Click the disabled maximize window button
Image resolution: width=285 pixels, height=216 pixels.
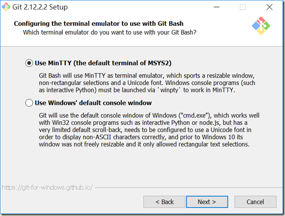tap(242, 7)
